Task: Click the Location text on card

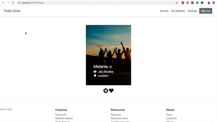Action: pyautogui.click(x=103, y=76)
